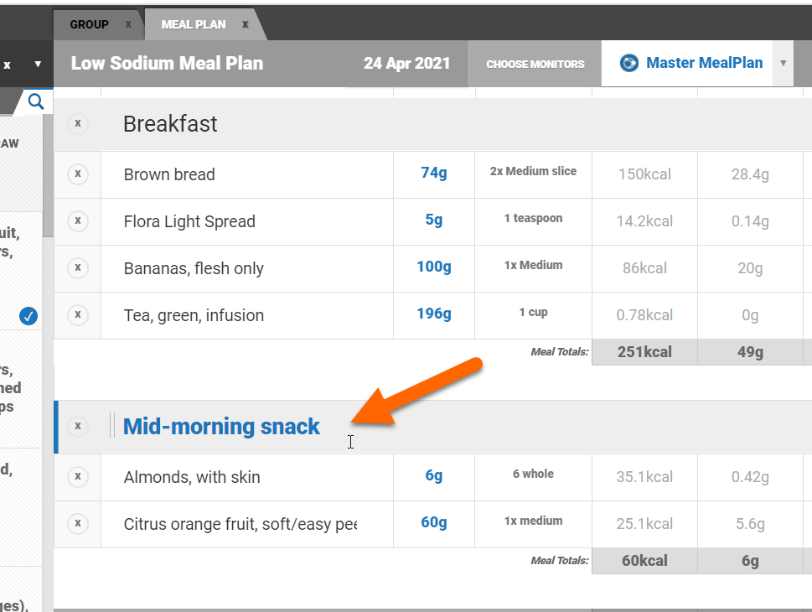
Task: Click the CHOOSE MONITORS button
Action: point(535,64)
